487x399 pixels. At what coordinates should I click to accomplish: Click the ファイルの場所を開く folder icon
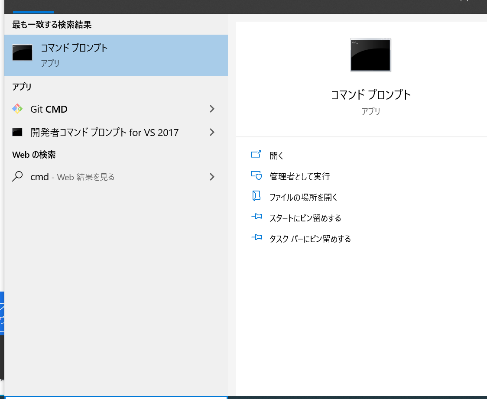click(256, 196)
